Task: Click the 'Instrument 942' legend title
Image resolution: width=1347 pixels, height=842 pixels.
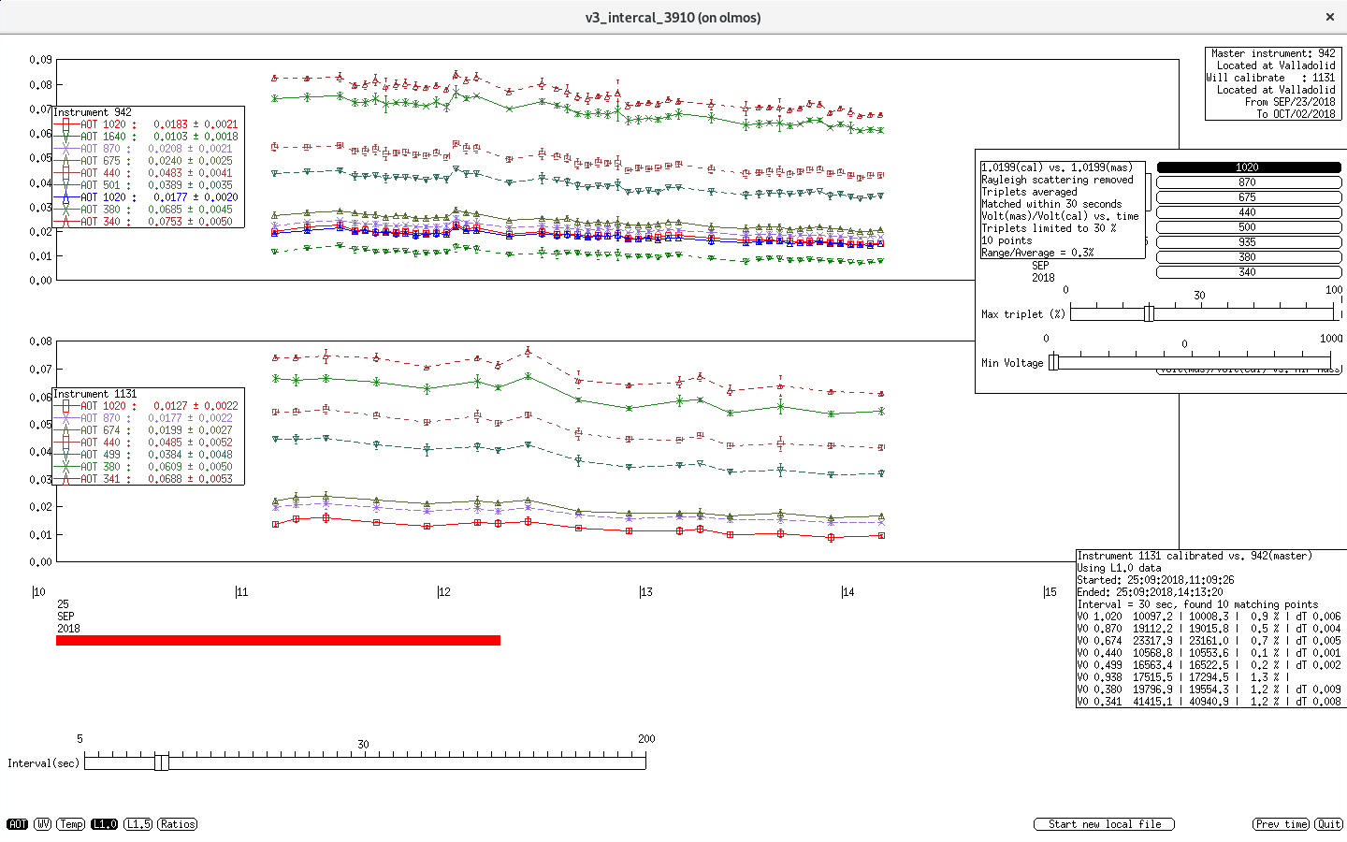Action: tap(93, 112)
